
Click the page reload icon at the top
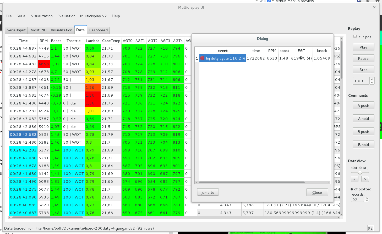261,1
